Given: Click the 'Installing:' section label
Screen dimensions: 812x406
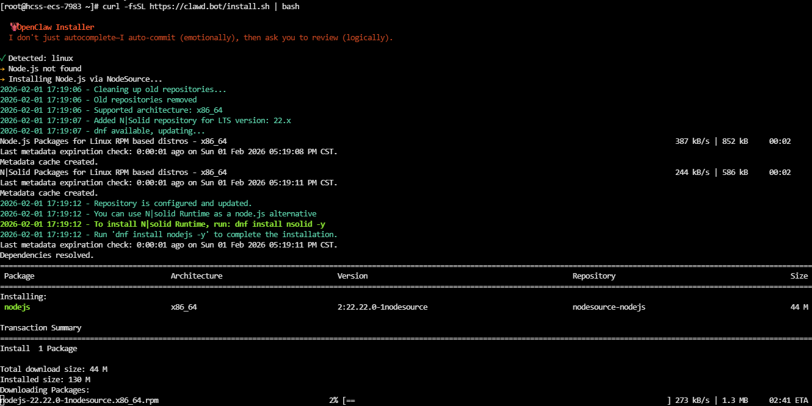Looking at the screenshot, I should (x=24, y=297).
